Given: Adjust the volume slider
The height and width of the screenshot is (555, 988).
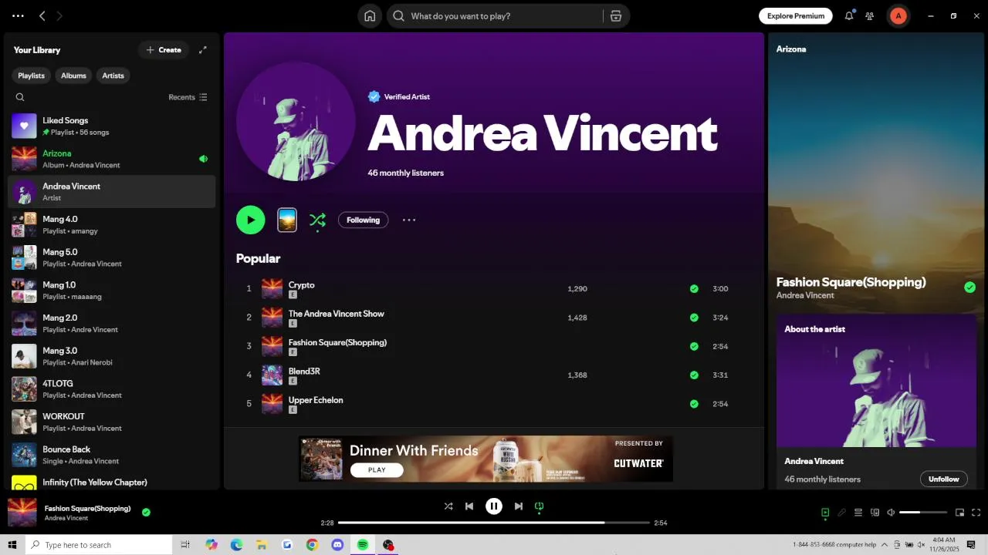Looking at the screenshot, I should point(923,513).
